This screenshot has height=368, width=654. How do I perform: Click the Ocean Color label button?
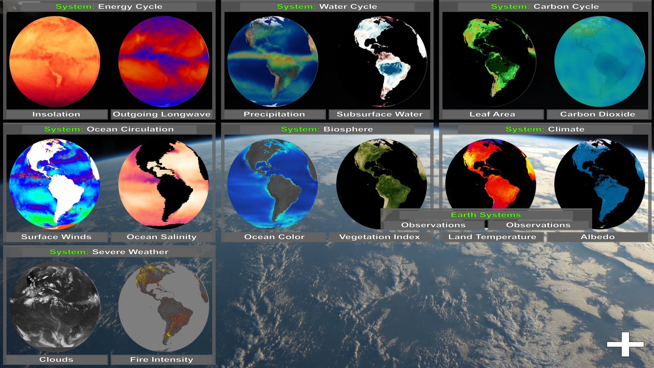(275, 237)
